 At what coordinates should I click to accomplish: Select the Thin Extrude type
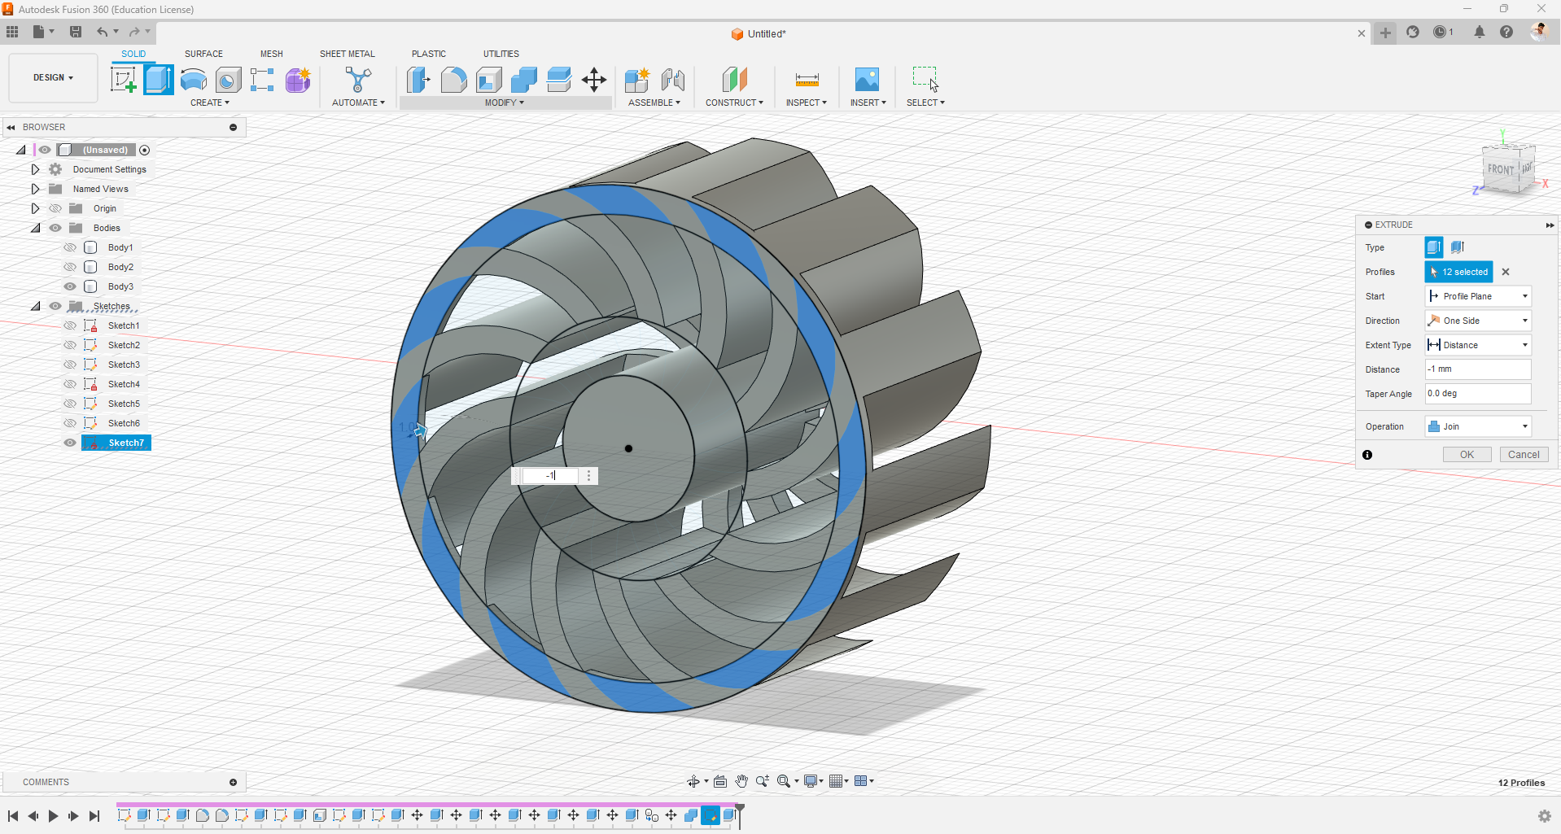coord(1458,247)
